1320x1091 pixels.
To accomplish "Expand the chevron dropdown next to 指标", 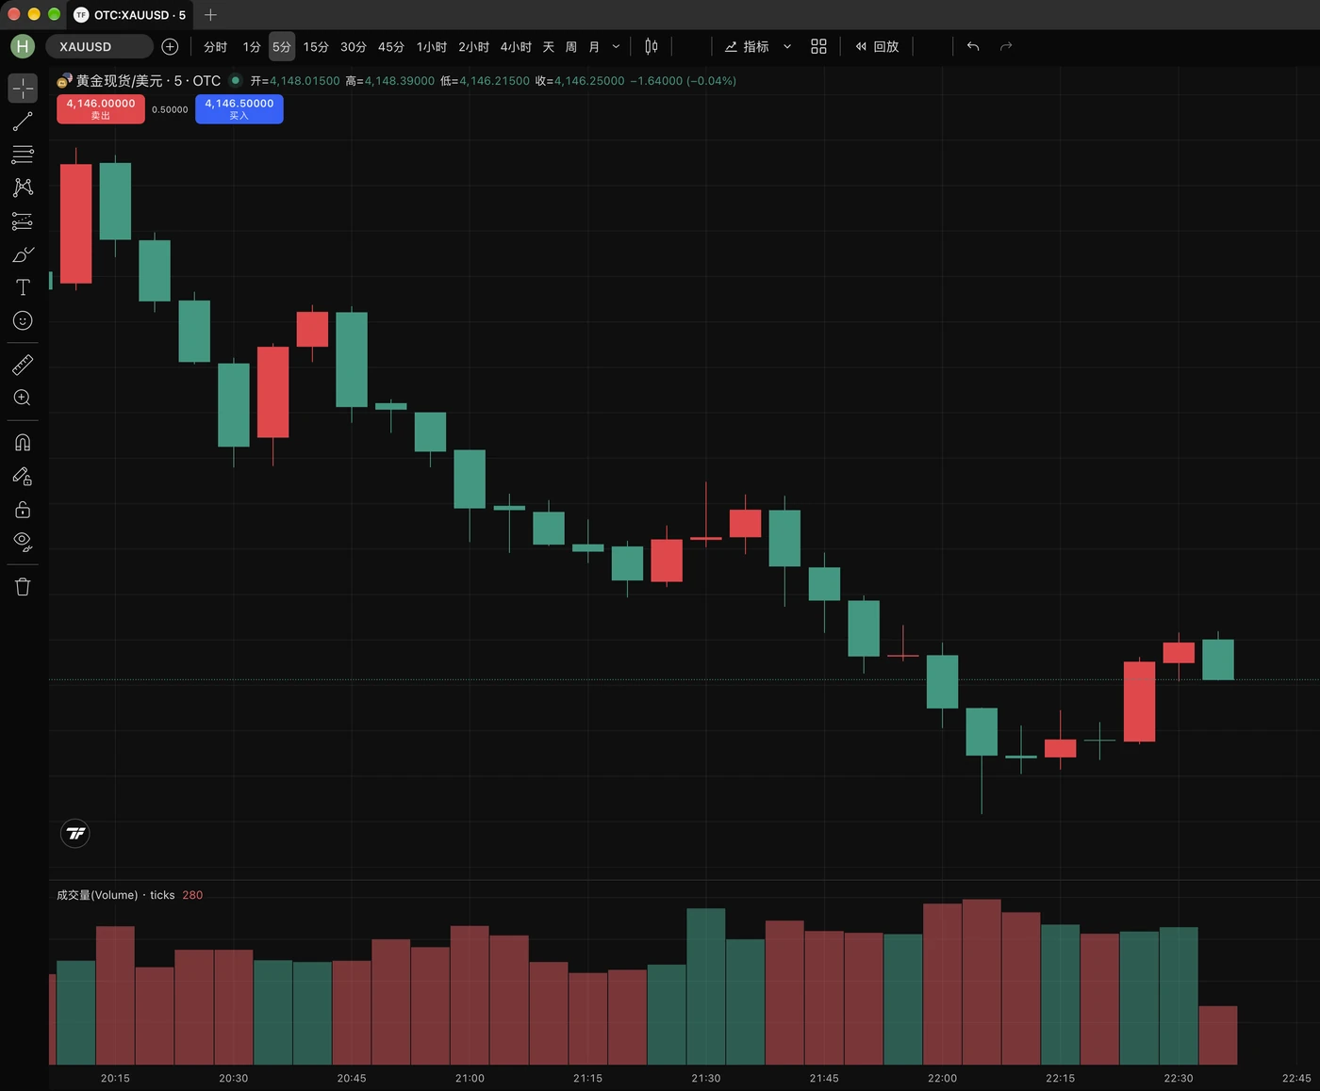I will point(787,46).
